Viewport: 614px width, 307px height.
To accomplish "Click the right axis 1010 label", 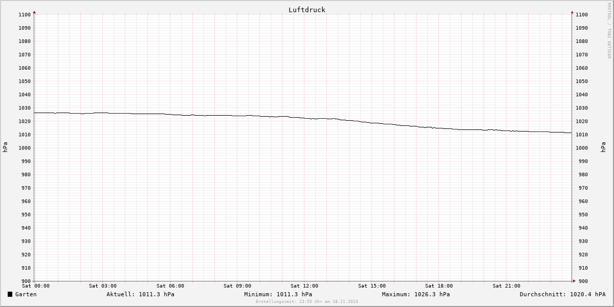I will [582, 135].
